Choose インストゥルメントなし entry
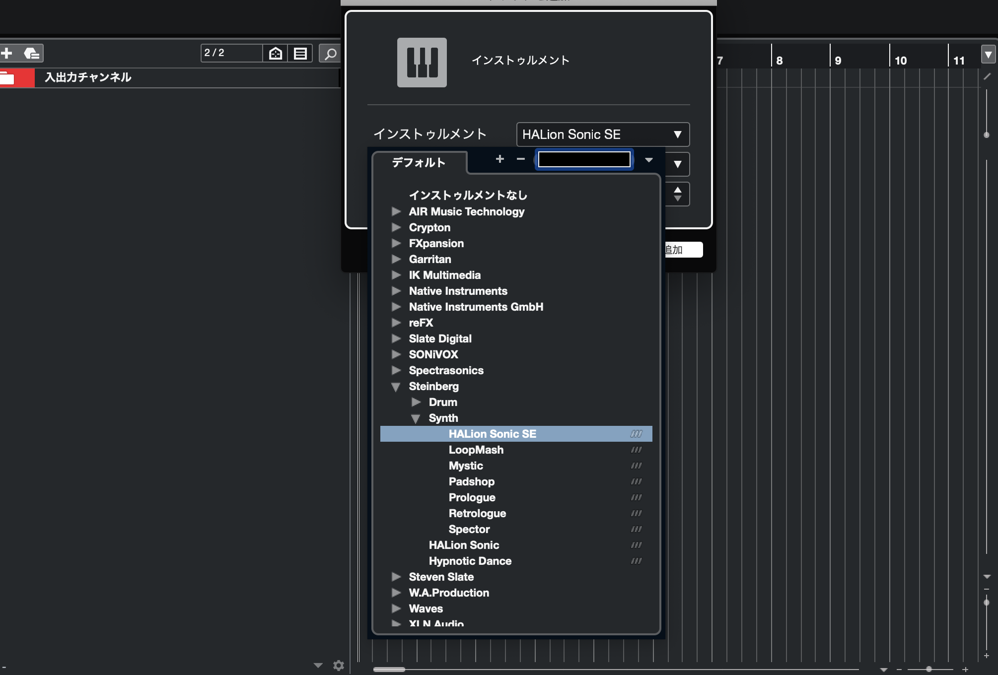This screenshot has height=675, width=998. coord(468,195)
